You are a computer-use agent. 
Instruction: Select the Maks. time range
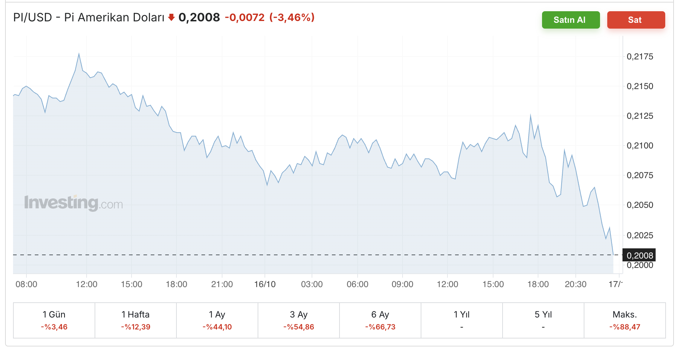click(625, 320)
